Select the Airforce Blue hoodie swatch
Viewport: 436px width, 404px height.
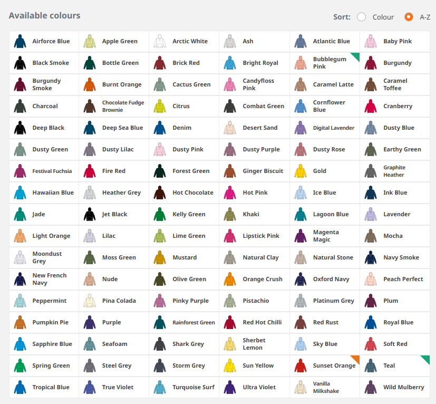point(44,41)
